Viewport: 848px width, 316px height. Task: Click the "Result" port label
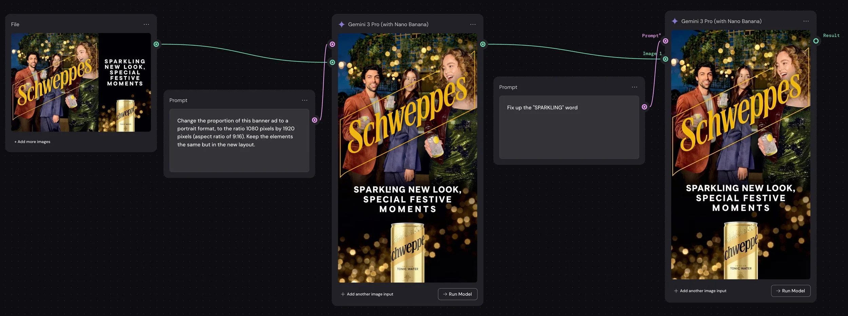(x=831, y=36)
